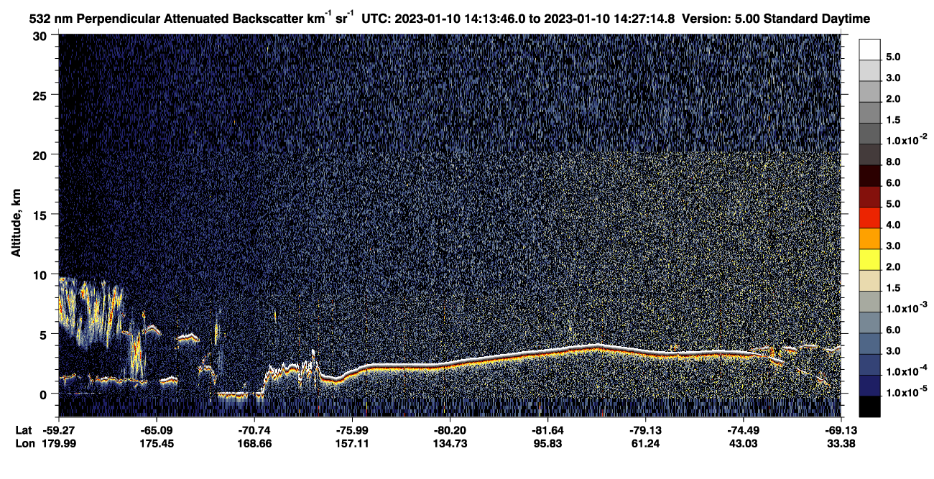The height and width of the screenshot is (479, 934).
Task: Click latitude value '-74.49'
Action: click(x=743, y=431)
